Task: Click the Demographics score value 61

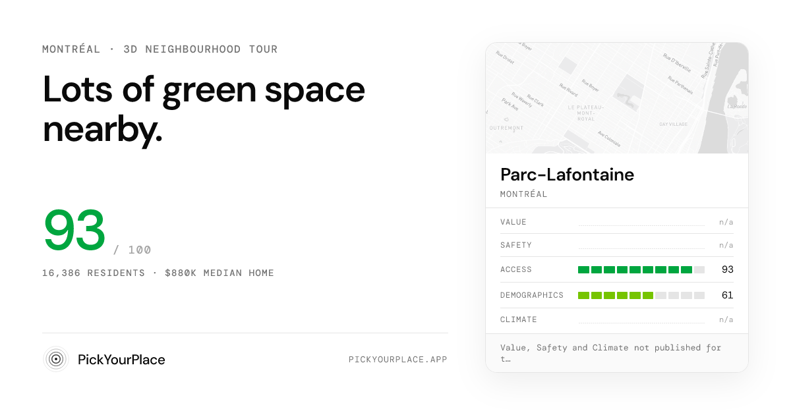Action: (728, 295)
